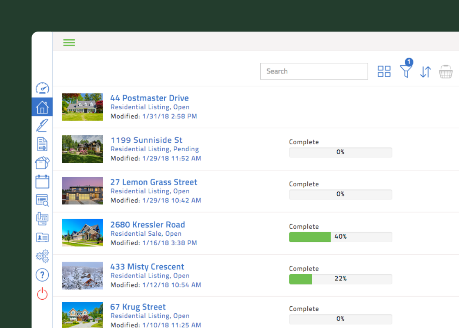
Task: Open the filter funnel with badge
Action: coord(406,68)
